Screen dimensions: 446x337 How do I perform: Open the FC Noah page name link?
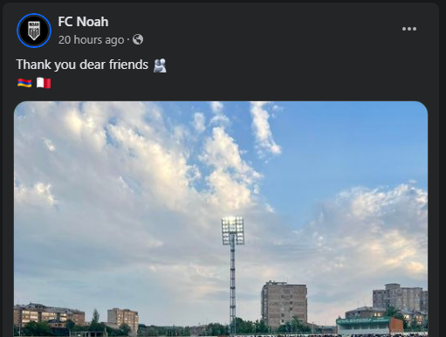pyautogui.click(x=83, y=22)
